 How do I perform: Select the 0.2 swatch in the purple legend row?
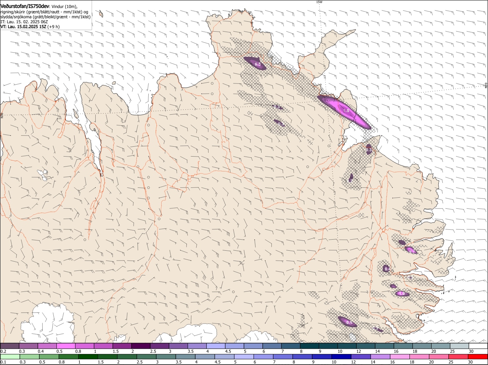point(10,346)
